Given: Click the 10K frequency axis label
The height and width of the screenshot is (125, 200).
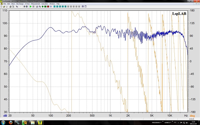Looking at the screenshot, I should click(170, 115).
